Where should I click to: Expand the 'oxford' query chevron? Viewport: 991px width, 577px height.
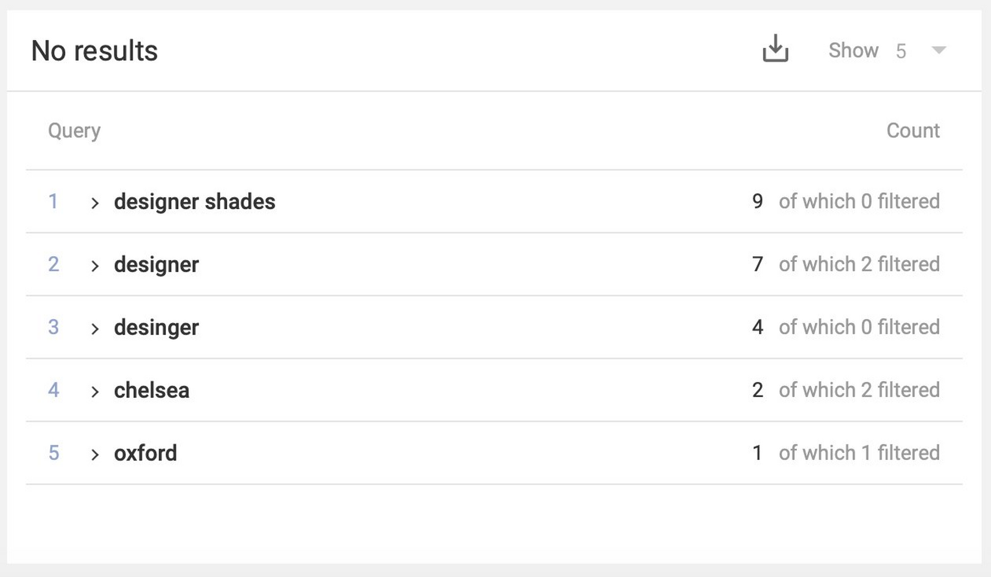click(x=95, y=454)
